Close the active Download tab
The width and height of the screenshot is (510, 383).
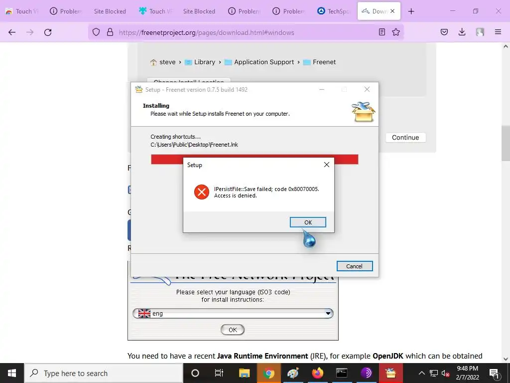(392, 11)
